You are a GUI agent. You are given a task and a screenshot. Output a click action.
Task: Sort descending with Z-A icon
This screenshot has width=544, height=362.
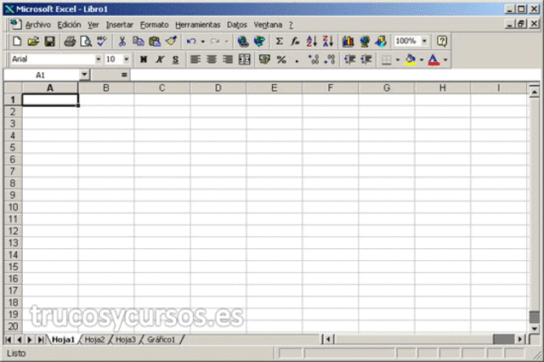pyautogui.click(x=328, y=42)
